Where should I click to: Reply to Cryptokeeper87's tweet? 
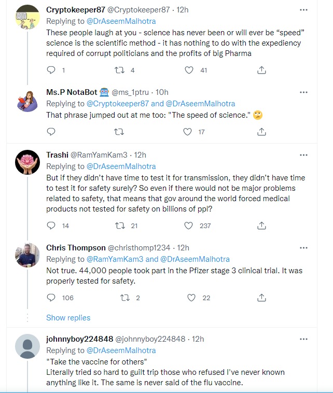click(x=51, y=70)
